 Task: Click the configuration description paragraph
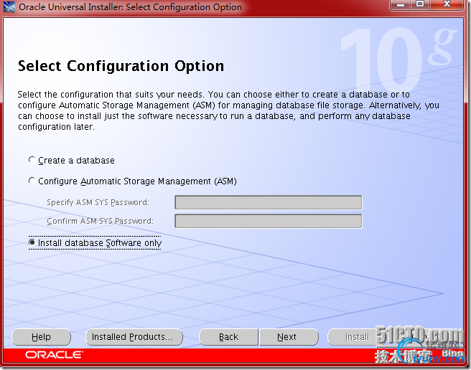[x=228, y=110]
